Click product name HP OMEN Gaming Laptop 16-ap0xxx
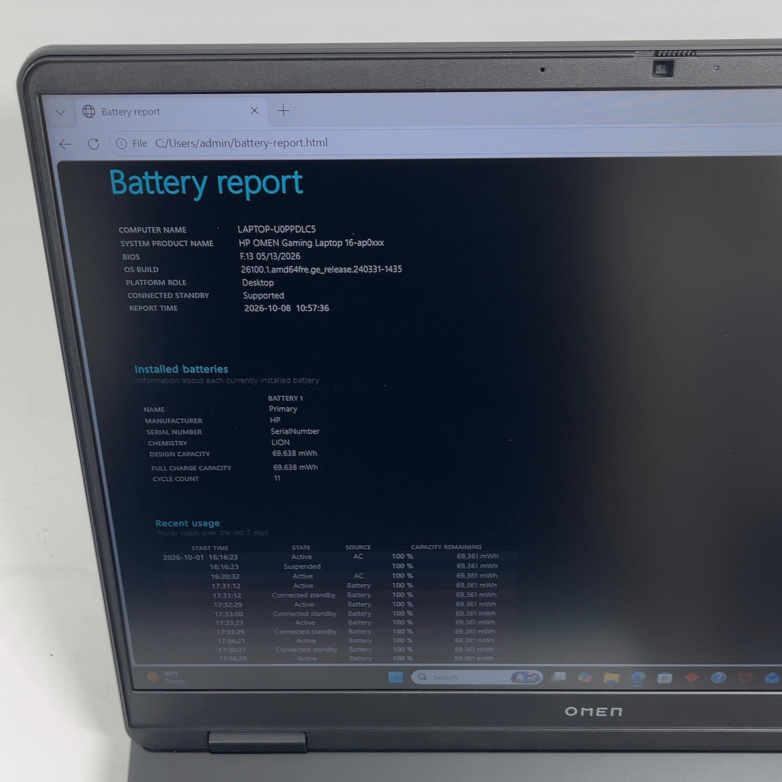782x782 pixels. (x=311, y=243)
